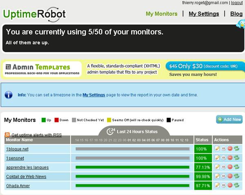Click the UptimeRobot logo
The width and height of the screenshot is (245, 195).
pyautogui.click(x=34, y=14)
